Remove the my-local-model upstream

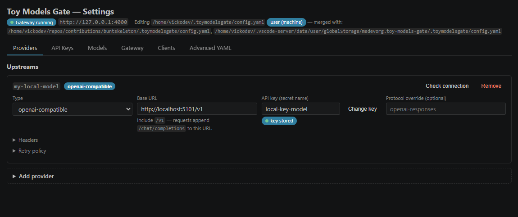click(491, 86)
